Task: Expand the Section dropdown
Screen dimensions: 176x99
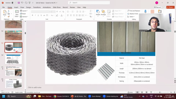Action: [24, 16]
